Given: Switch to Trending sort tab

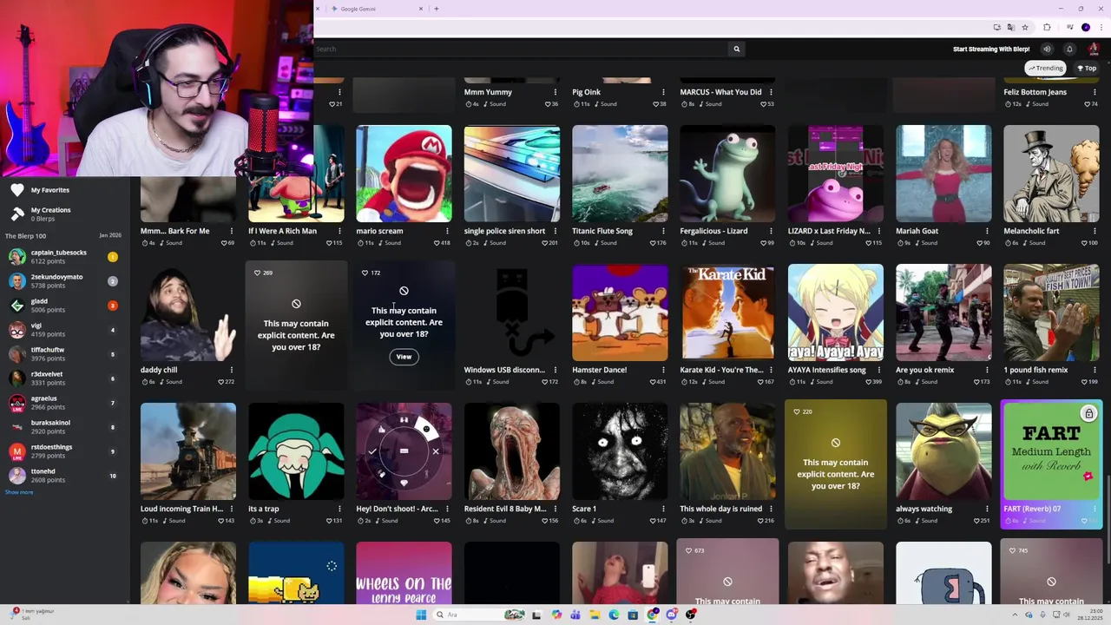Looking at the screenshot, I should [1046, 68].
